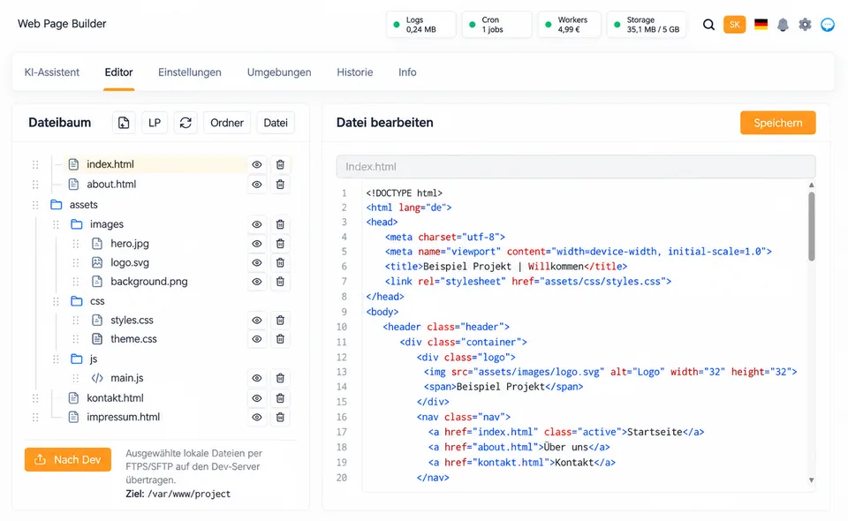Select the Editor tab

pos(119,72)
